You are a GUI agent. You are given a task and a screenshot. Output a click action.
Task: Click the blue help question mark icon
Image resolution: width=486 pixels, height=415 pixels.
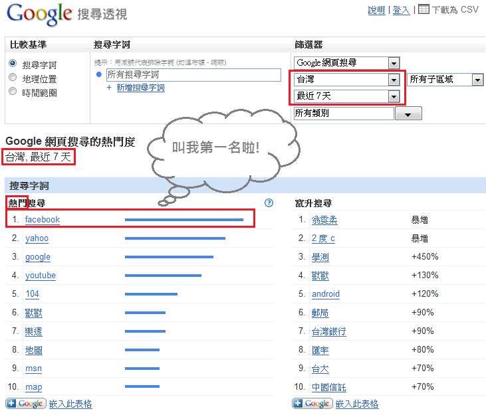coord(269,203)
